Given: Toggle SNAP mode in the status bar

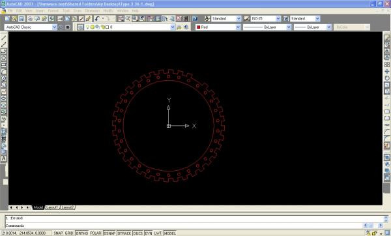Looking at the screenshot, I should tap(58, 233).
